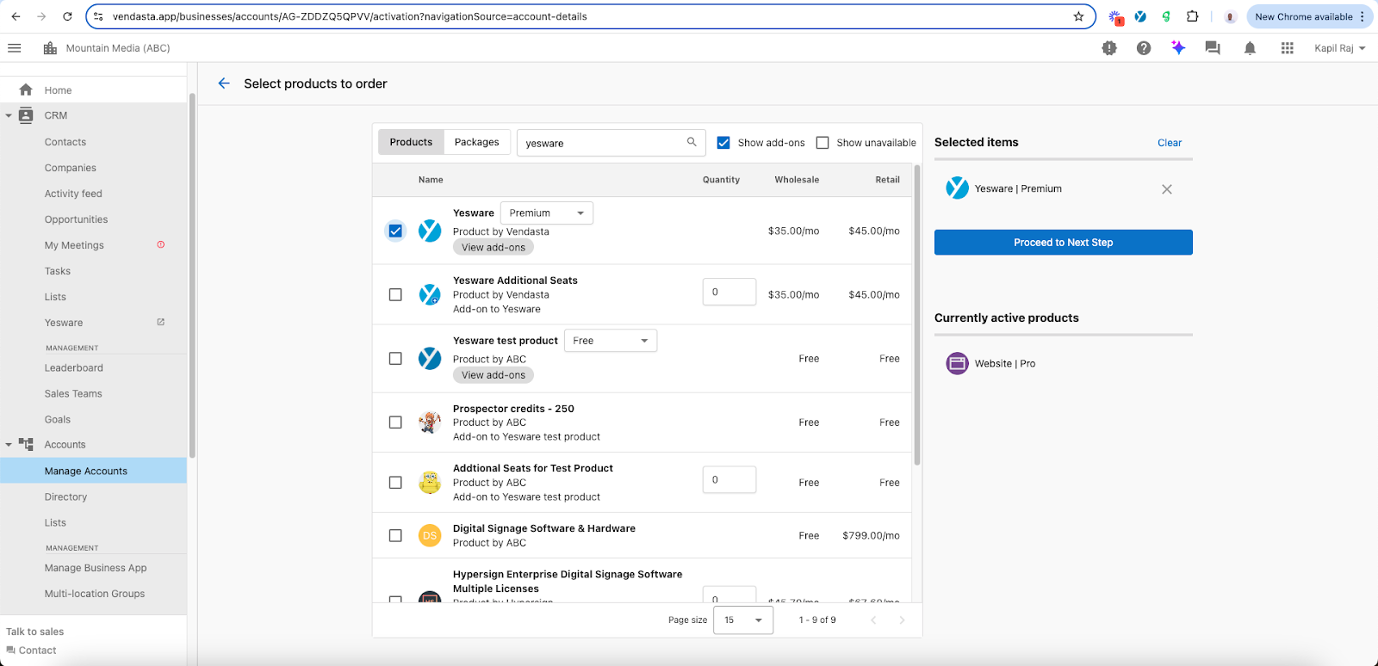Check the Yesware Additional Seats checkbox
The height and width of the screenshot is (666, 1378).
[x=395, y=294]
